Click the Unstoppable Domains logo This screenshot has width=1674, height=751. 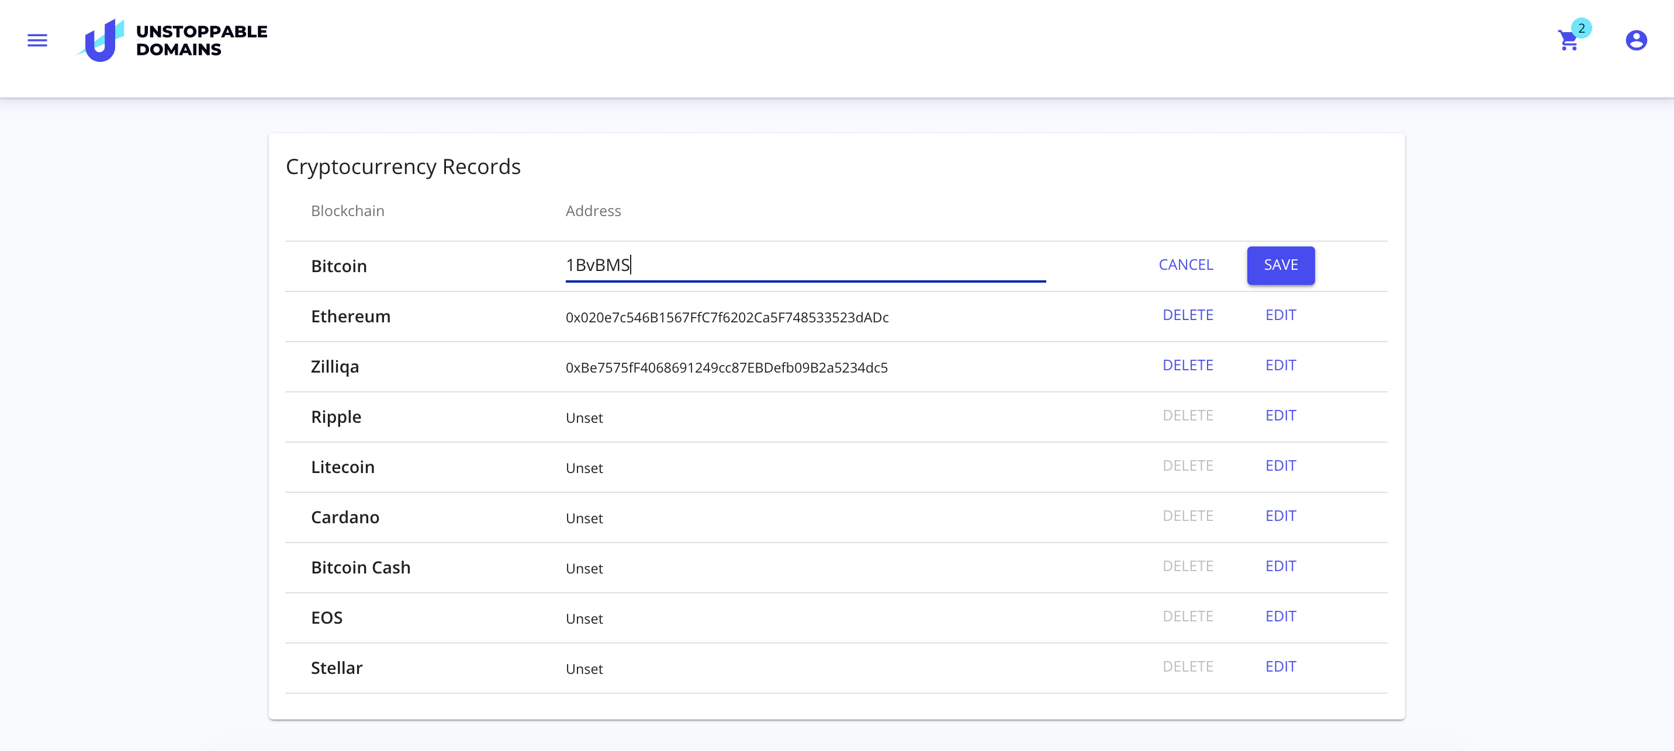[x=172, y=40]
